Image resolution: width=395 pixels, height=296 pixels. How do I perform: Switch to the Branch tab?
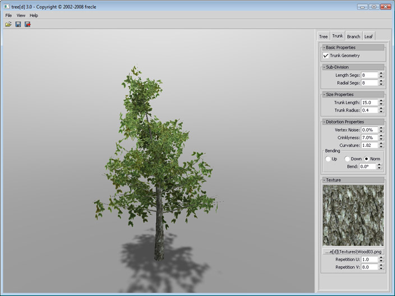(x=353, y=36)
